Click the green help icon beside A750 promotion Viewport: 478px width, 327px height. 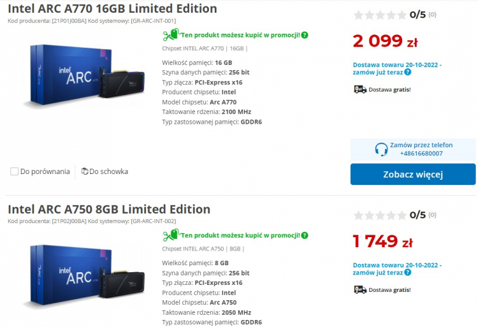(305, 235)
